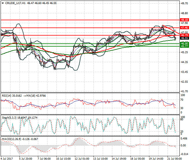Select the 42.55 price scale value
Image resolution: width=191 pixels, height=162 pixels.
[x=184, y=82]
